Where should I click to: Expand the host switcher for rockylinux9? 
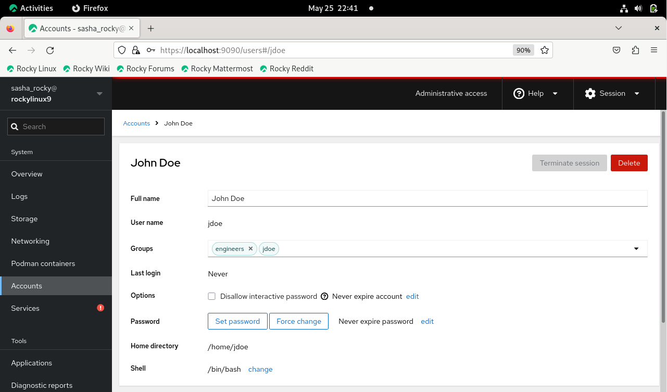tap(99, 94)
